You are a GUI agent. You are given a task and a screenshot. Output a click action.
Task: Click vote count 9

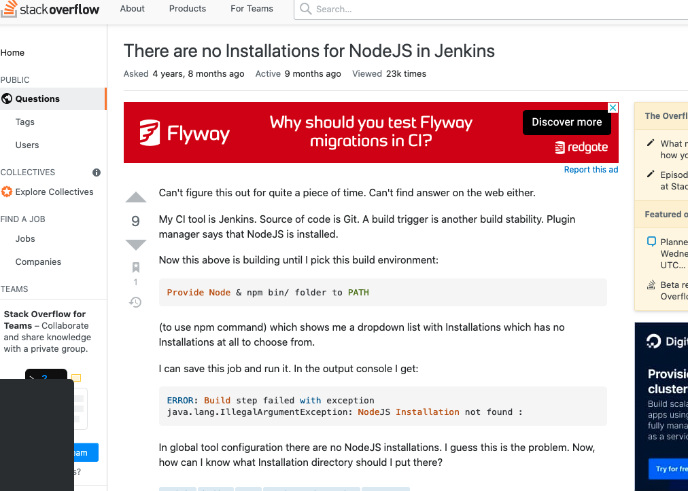135,221
